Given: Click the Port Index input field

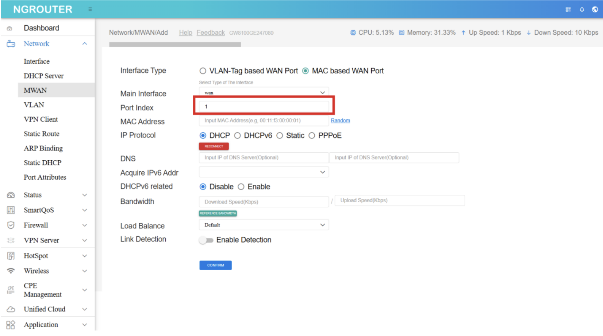Looking at the screenshot, I should point(264,107).
